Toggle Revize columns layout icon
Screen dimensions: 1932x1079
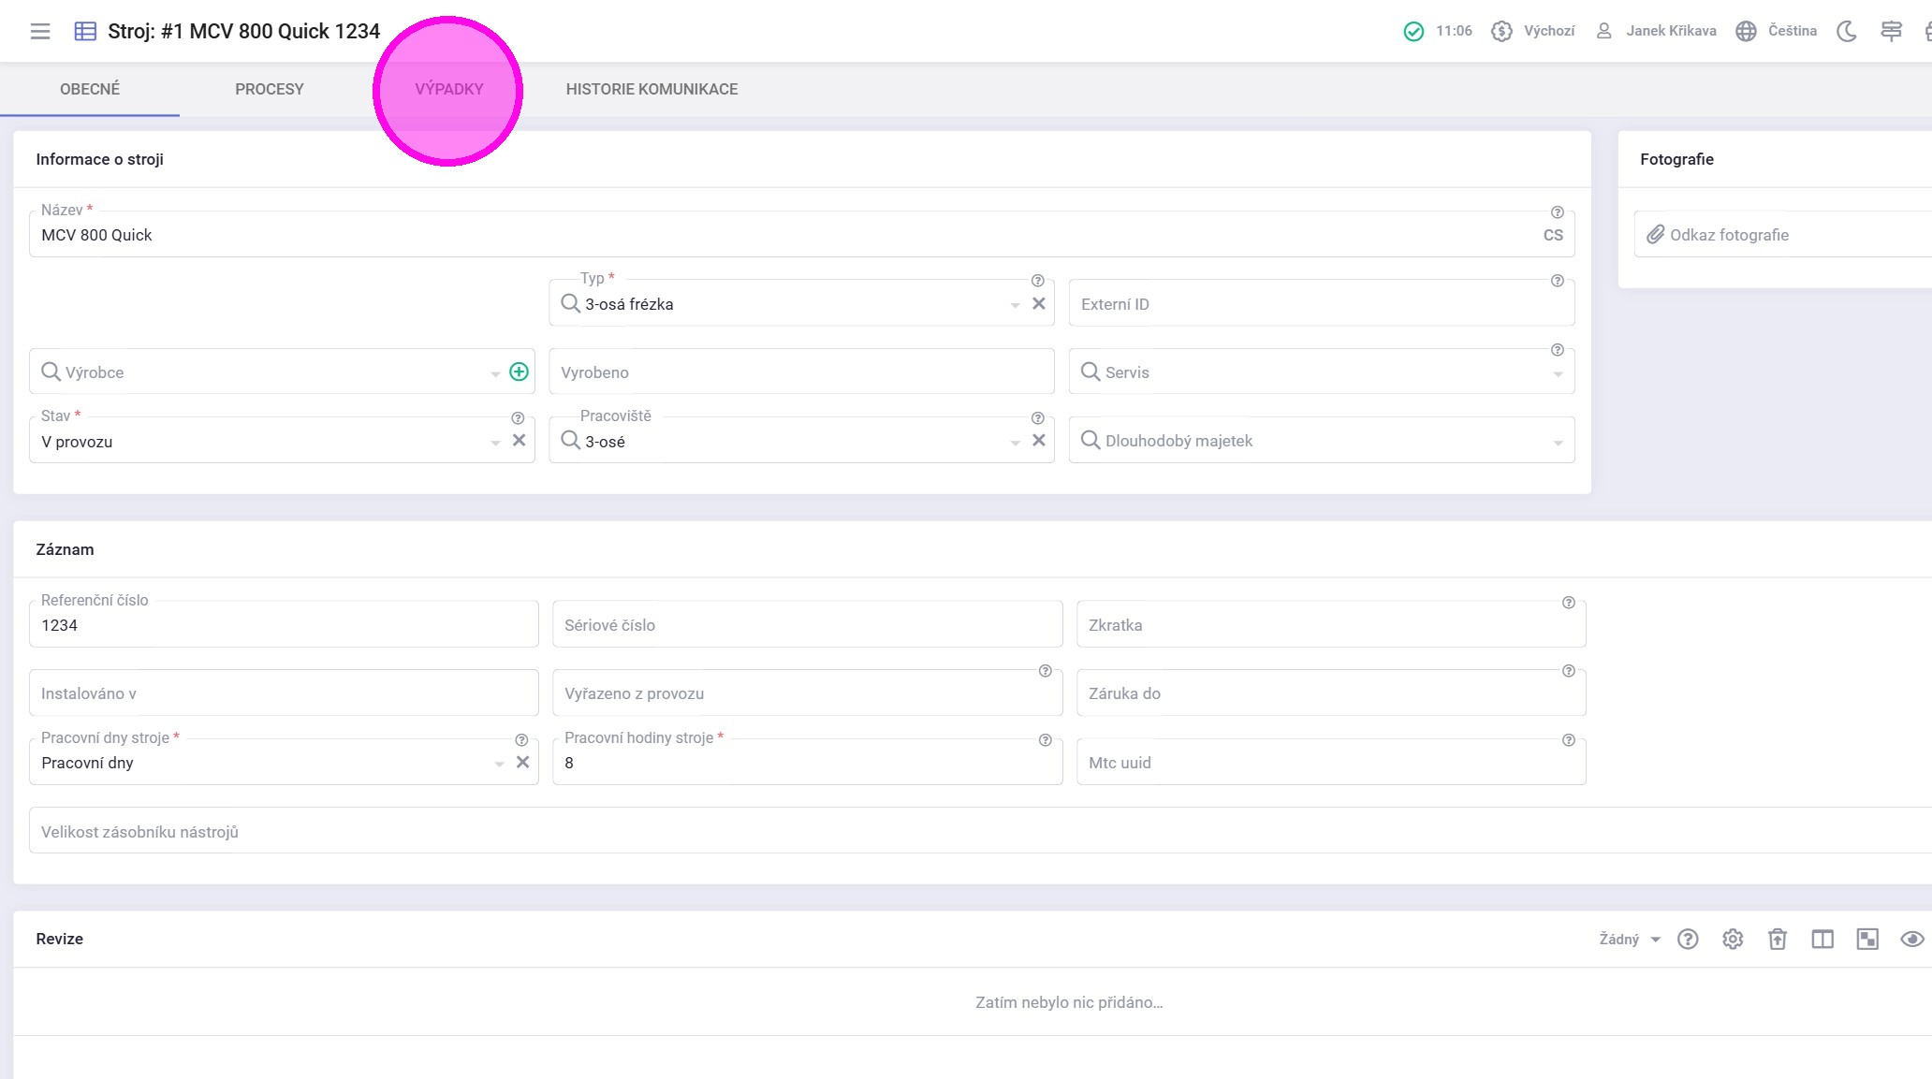coord(1822,939)
